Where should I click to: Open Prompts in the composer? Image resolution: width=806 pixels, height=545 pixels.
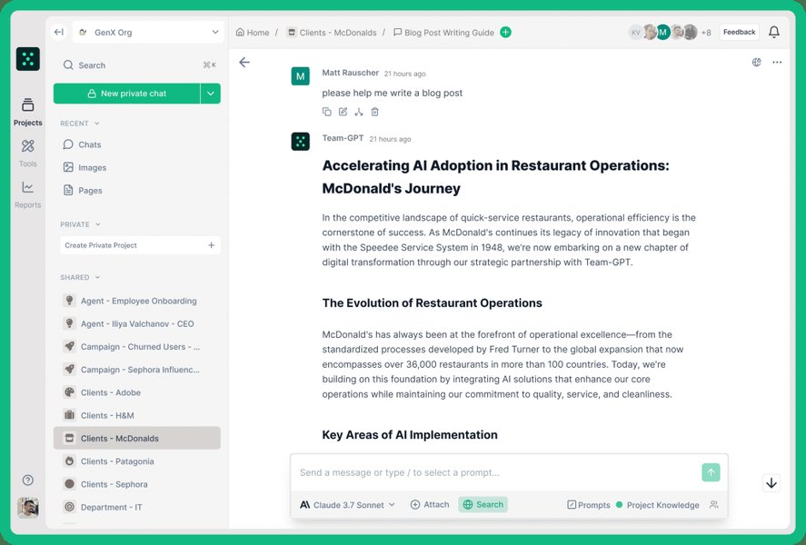pyautogui.click(x=589, y=505)
